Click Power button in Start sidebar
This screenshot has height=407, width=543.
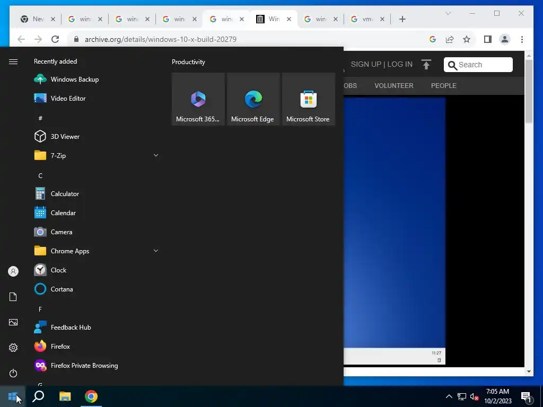click(13, 373)
